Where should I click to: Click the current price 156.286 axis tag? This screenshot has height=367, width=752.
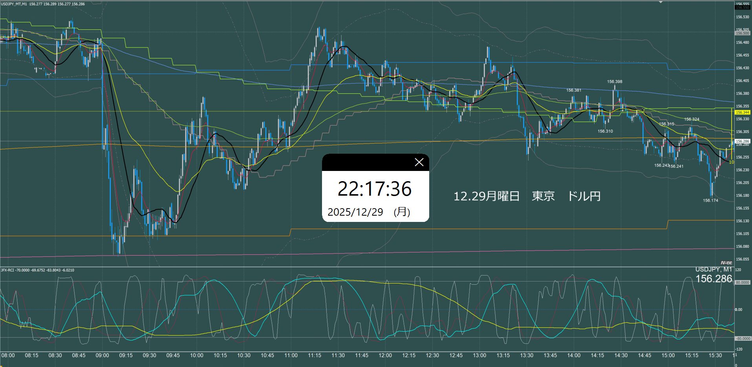[742, 141]
